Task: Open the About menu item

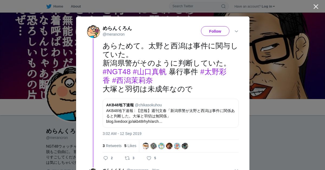Action: (76, 6)
